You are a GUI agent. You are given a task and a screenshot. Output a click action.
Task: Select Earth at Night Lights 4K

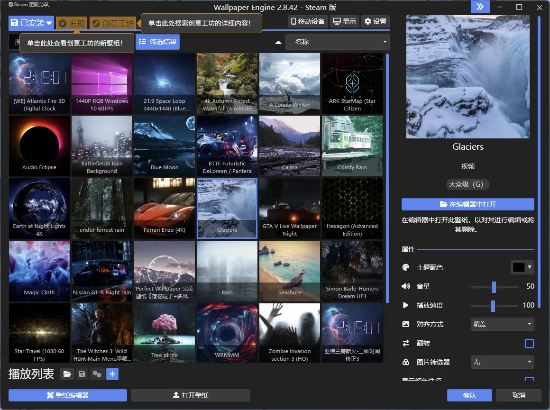39,209
